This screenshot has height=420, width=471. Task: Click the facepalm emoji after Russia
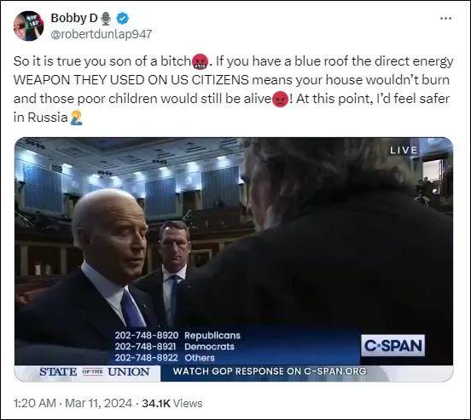(76, 118)
